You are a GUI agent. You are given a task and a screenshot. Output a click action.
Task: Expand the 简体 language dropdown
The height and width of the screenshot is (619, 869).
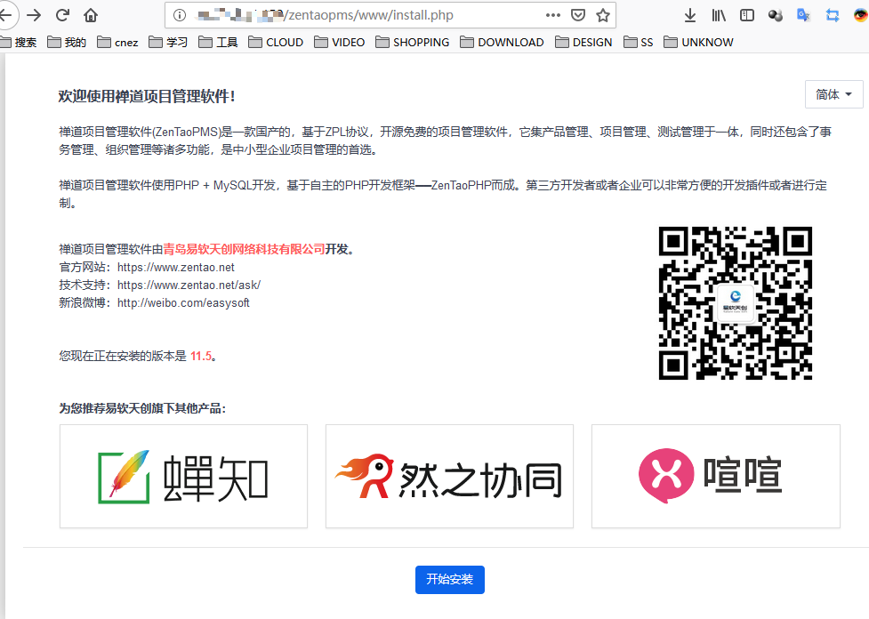click(x=833, y=94)
